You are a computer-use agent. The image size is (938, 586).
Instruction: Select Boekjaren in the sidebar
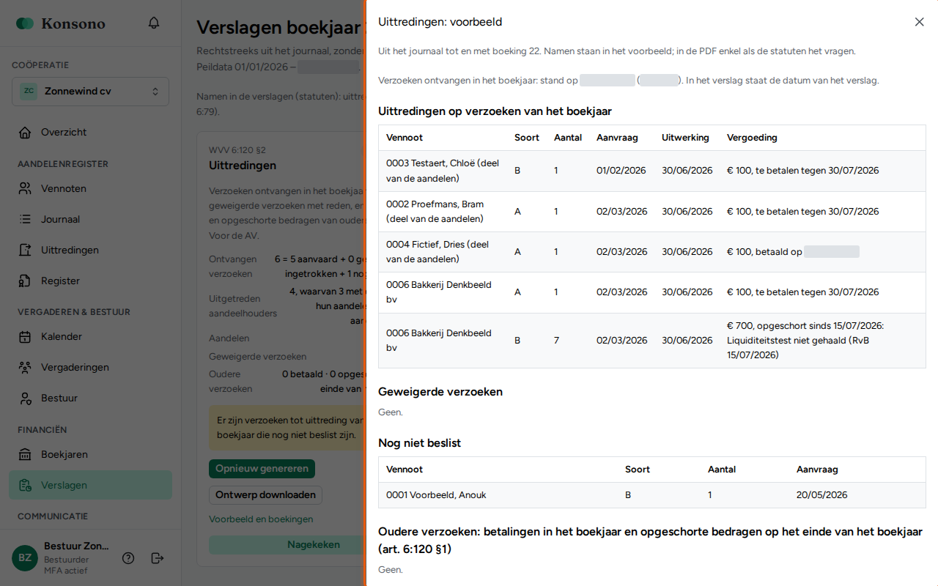90,454
